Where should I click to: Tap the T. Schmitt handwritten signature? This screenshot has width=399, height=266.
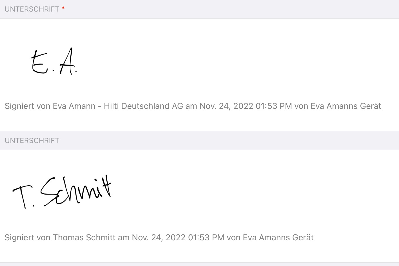pos(62,192)
